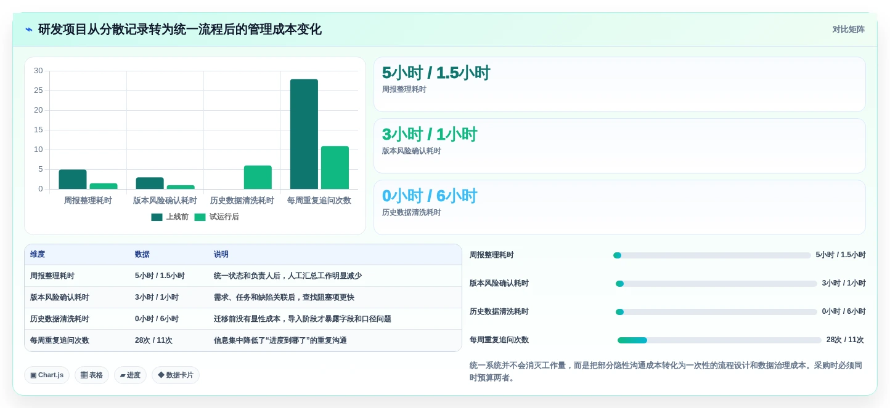Click the 每周重复追问次数 试运行后 bar at 11
Screen dimensions: 890x408
335,167
